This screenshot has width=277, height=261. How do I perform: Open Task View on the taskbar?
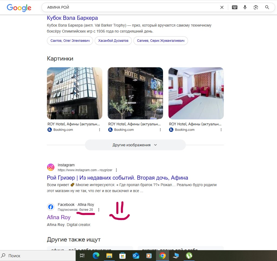82,256
